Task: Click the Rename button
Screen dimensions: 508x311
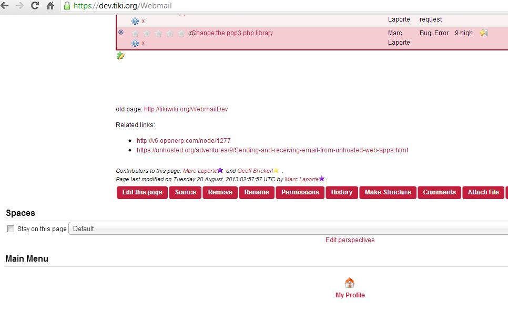Action: 257,193
